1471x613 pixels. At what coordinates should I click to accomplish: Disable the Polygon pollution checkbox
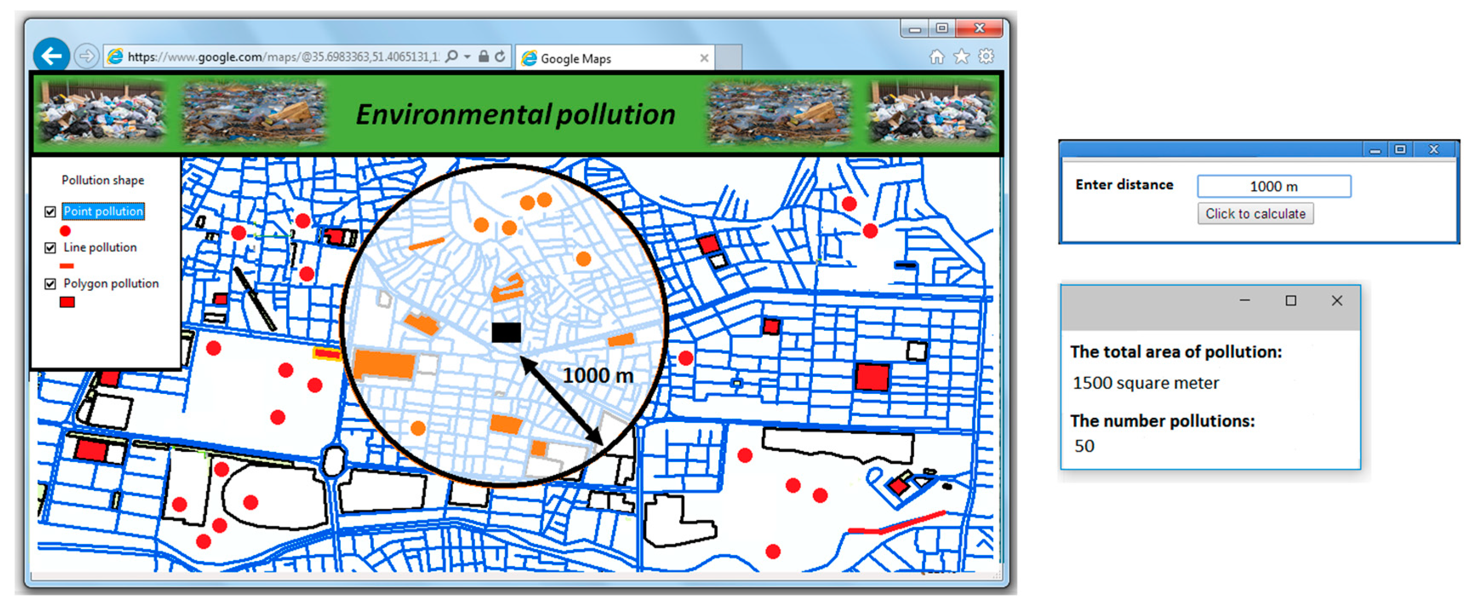tap(50, 284)
